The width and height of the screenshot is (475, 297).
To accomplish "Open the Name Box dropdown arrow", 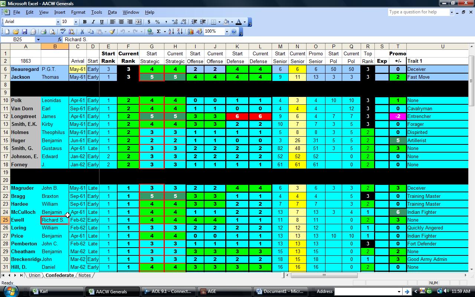I will (x=38, y=39).
